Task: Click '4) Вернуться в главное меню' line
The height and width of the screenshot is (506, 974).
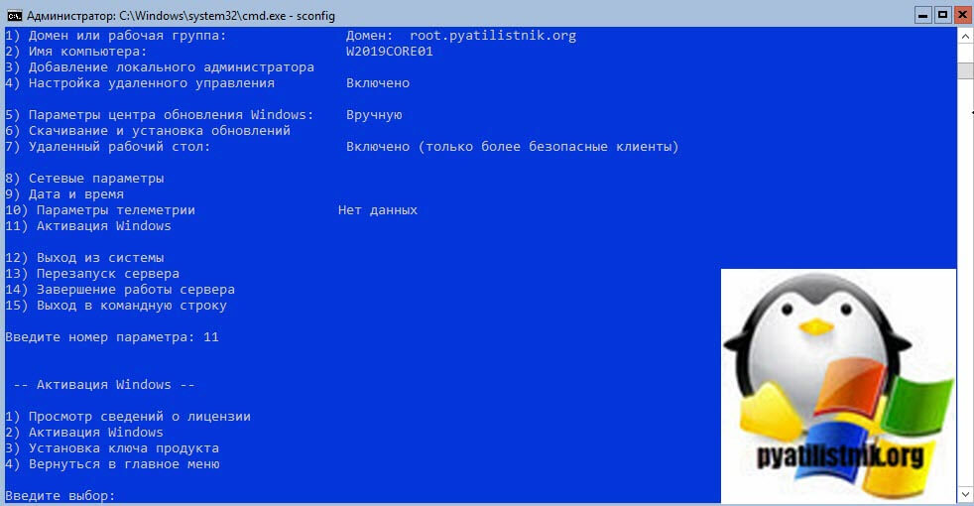Action: 112,464
